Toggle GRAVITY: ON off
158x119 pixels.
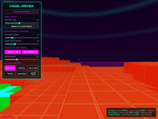click(13, 52)
